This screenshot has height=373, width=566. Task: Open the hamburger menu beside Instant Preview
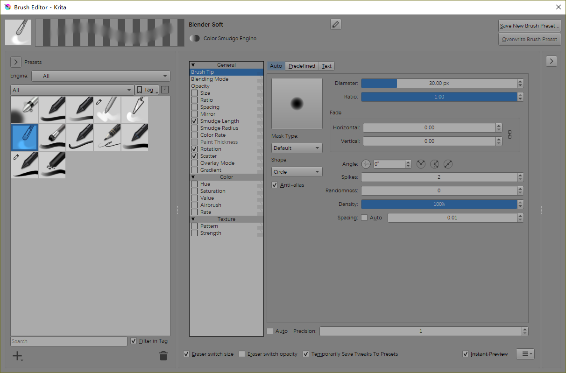pos(525,354)
